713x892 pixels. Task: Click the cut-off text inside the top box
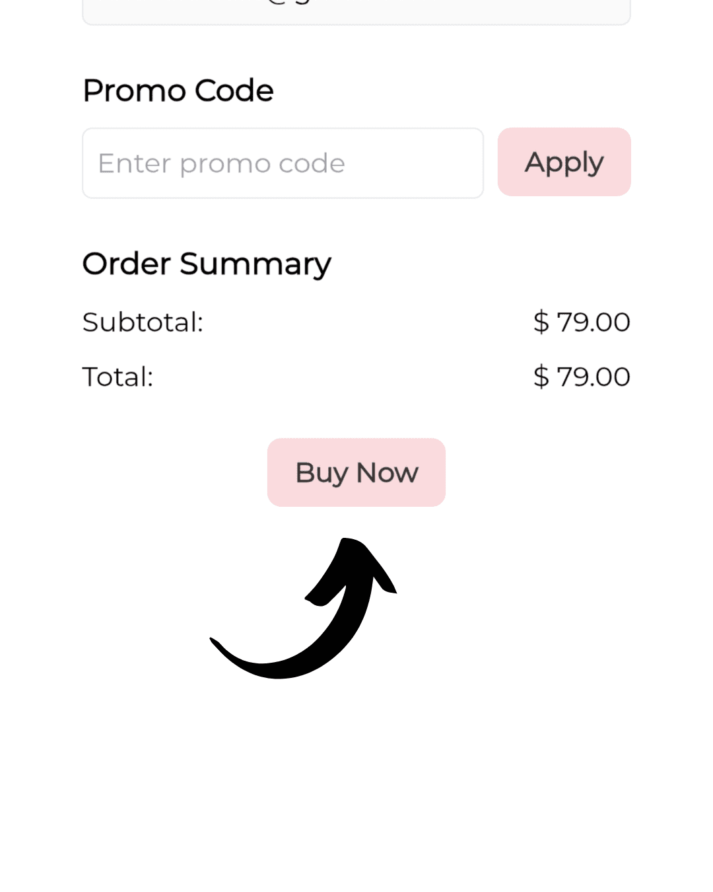(289, 3)
